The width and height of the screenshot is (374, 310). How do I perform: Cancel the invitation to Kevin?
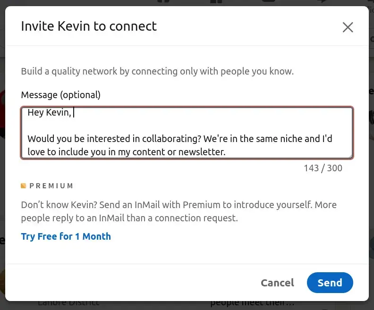pyautogui.click(x=277, y=283)
